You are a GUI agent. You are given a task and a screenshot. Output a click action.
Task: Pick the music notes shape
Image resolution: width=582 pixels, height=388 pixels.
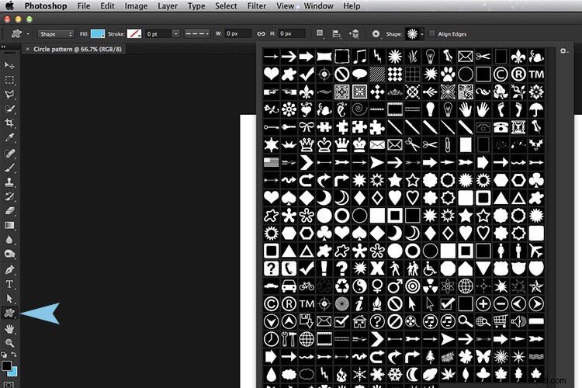[x=359, y=56]
